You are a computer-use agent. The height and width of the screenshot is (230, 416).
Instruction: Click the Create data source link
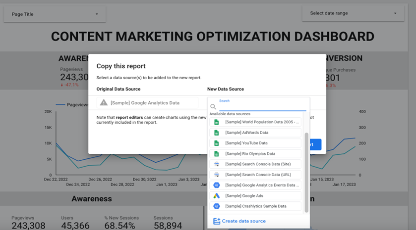point(243,221)
